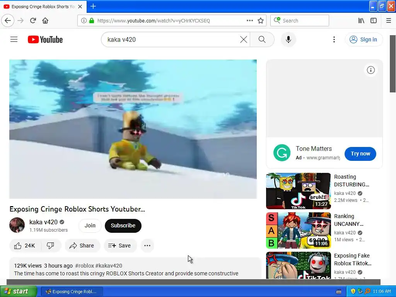Image resolution: width=396 pixels, height=297 pixels.
Task: Select the Exposing Cringe Roblox Shorts tab
Action: coord(43,6)
